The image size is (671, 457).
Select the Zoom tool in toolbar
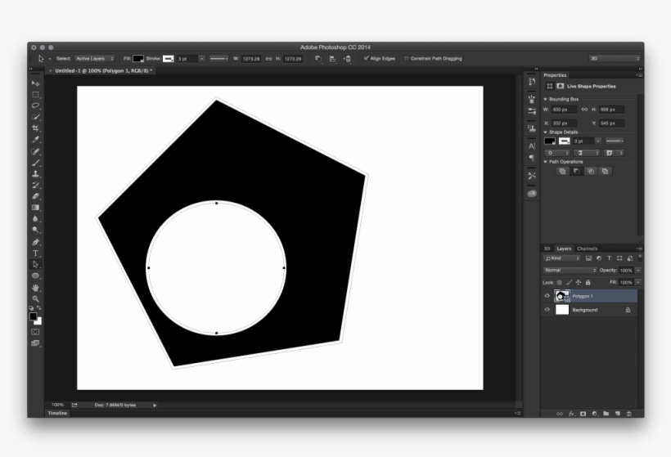[35, 299]
